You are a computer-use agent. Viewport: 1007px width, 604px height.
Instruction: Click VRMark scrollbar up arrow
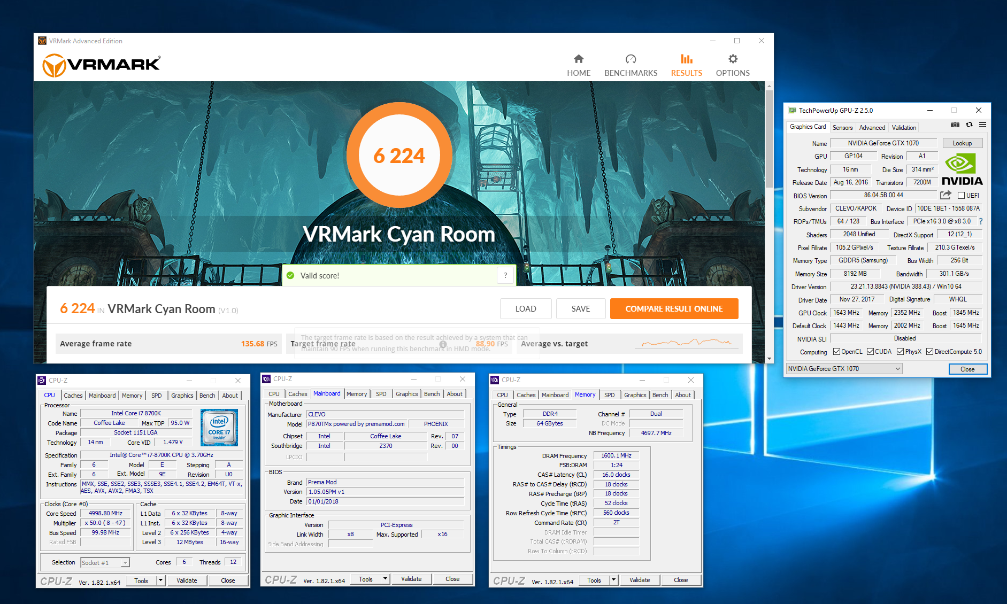click(x=769, y=86)
